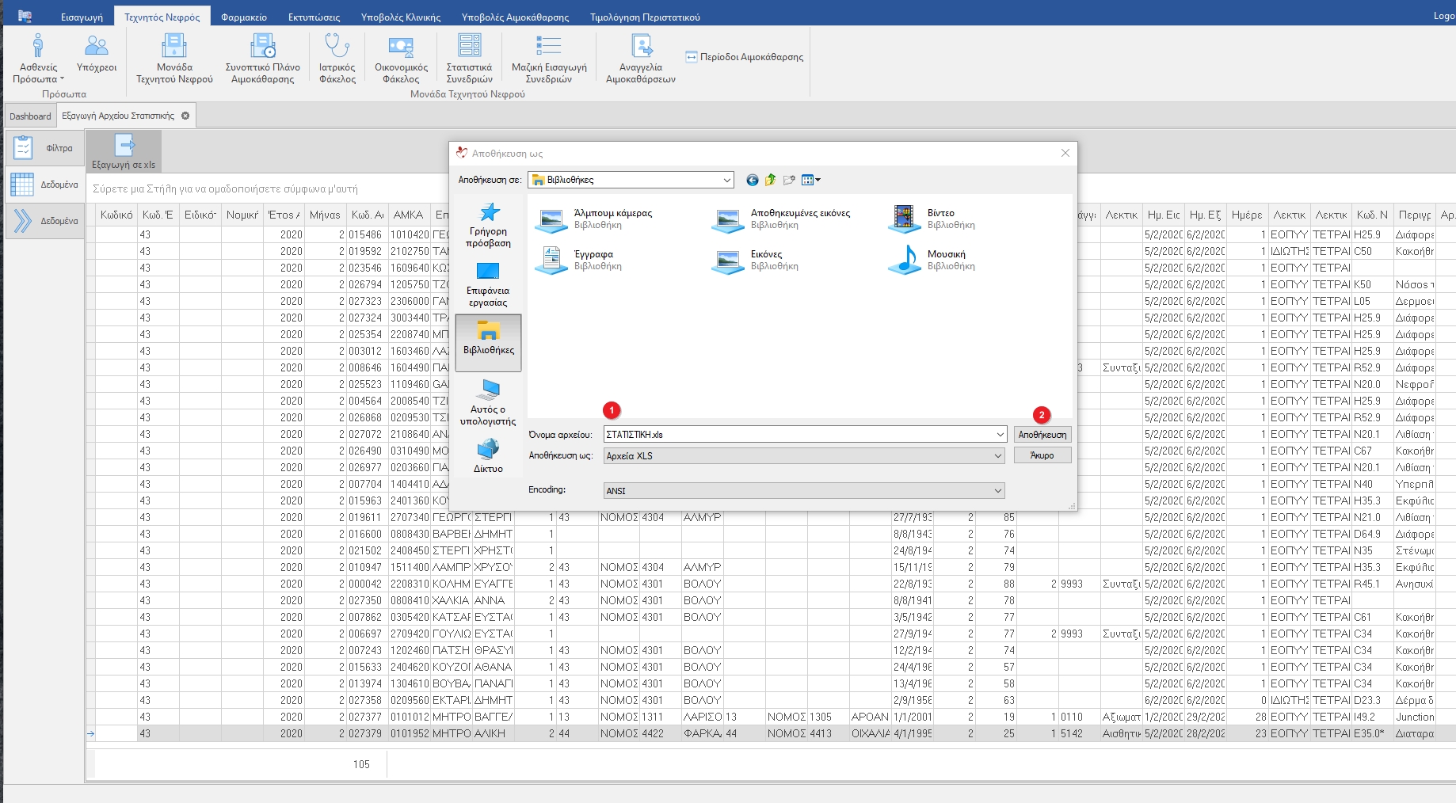Viewport: 1456px width, 803px height.
Task: Expand the Αποθήκευση σε location dropdown
Action: point(726,181)
